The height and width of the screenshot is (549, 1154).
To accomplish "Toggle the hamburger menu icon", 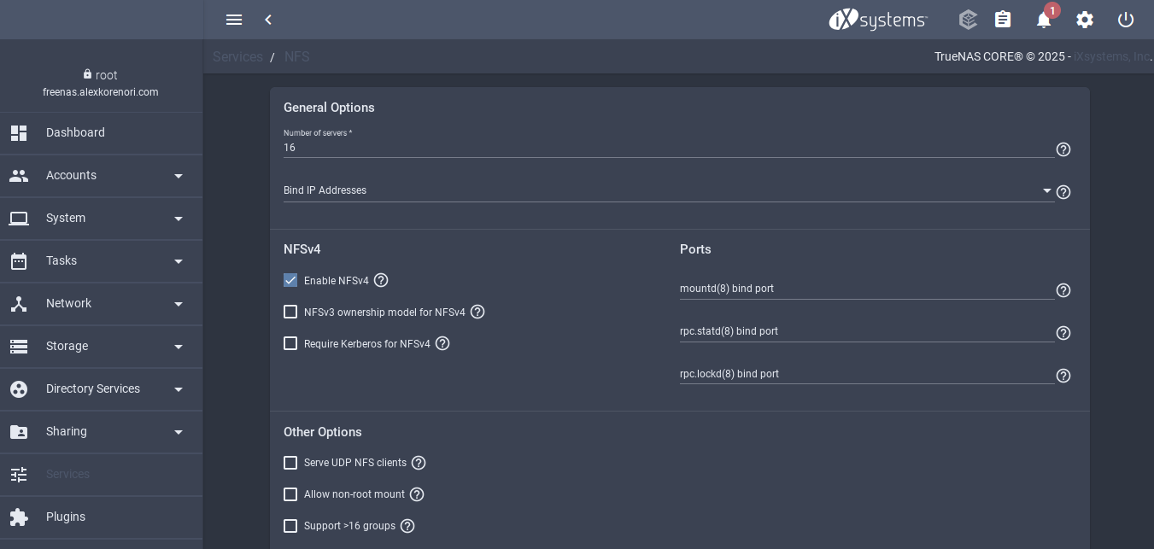I will (234, 20).
